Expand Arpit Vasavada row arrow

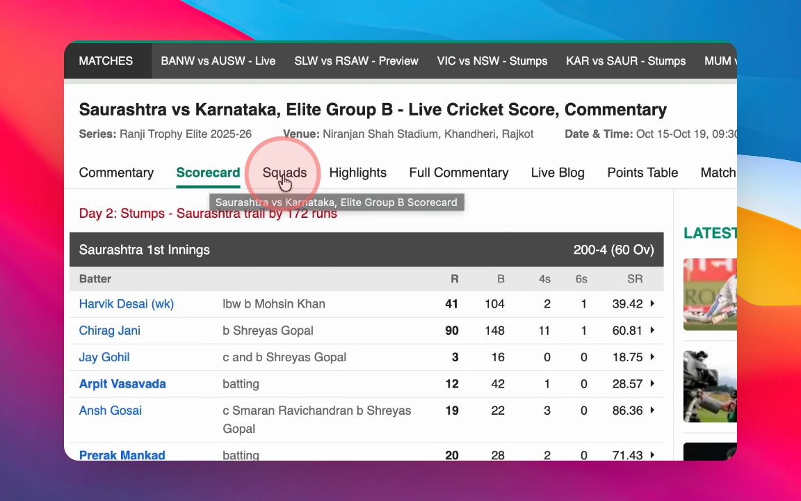click(652, 383)
